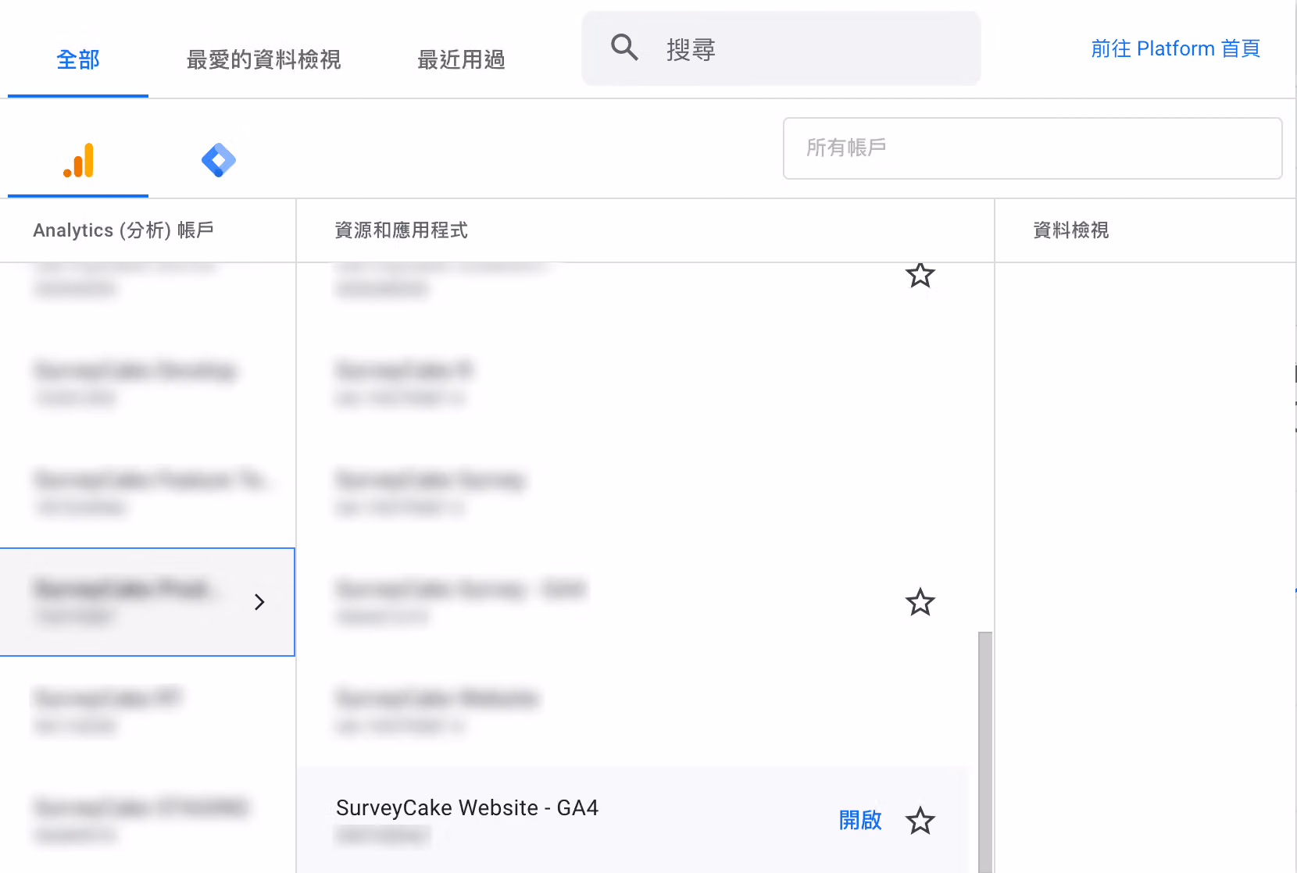
Task: Click 資料檢視 column header
Action: coord(1070,230)
